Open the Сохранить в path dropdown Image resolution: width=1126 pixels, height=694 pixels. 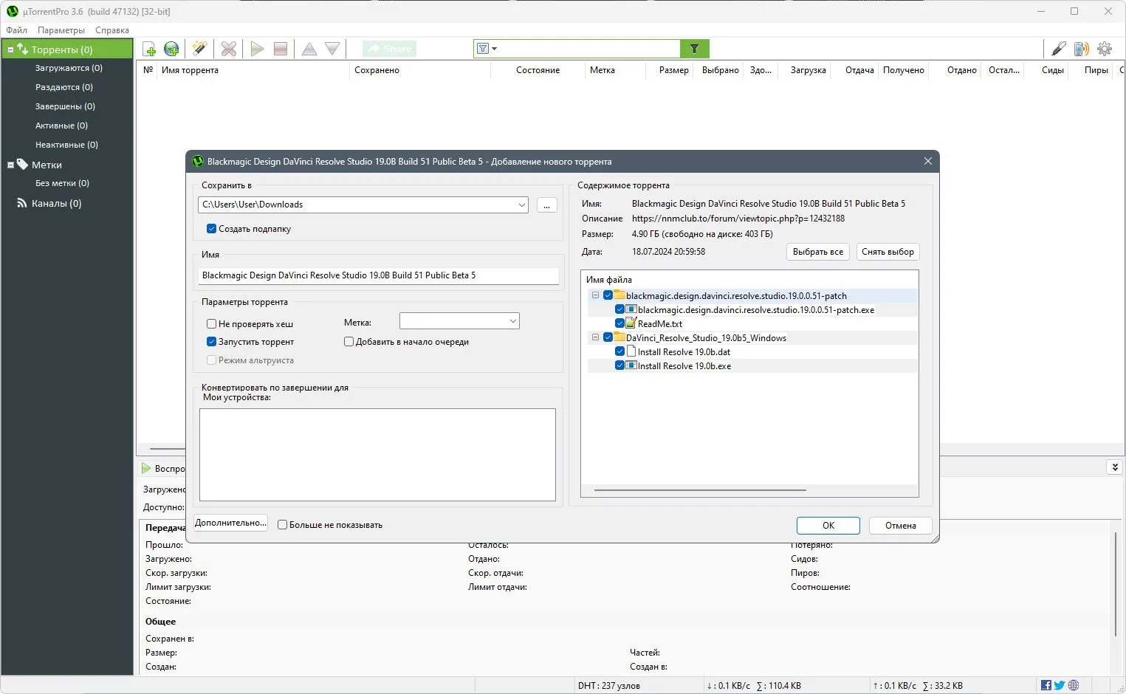[x=521, y=205]
